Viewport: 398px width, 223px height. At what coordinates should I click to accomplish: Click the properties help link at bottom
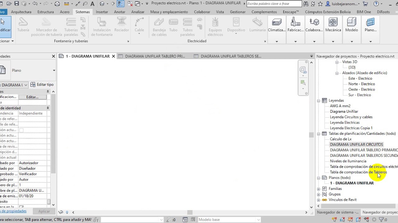coord(13,211)
